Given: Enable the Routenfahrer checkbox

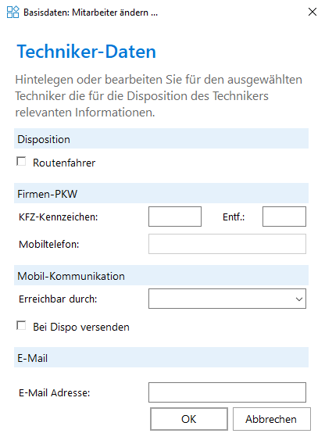Looking at the screenshot, I should [21, 162].
